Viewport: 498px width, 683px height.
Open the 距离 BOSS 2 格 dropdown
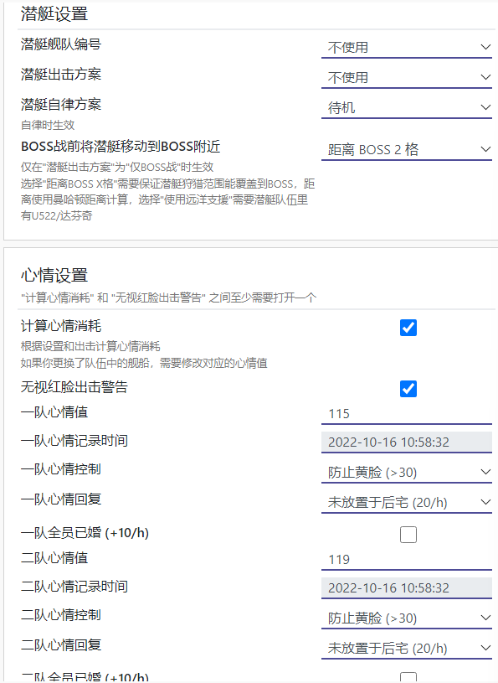(406, 149)
